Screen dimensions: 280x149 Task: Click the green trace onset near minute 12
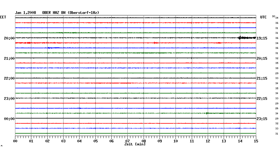point(207,113)
